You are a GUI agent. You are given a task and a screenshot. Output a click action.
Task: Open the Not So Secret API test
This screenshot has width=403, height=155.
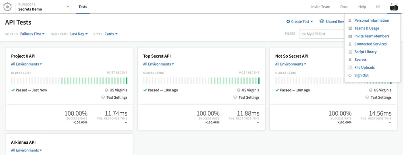[292, 56]
